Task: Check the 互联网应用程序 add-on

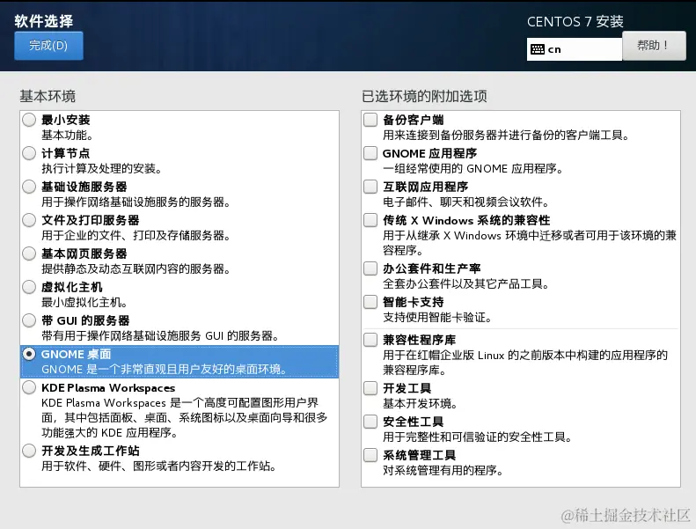Action: click(370, 187)
